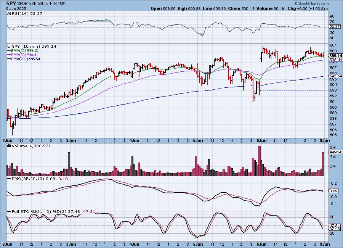Click the EMA(50) 598.41 legend text
The height and width of the screenshot is (248, 343).
[x=24, y=55]
